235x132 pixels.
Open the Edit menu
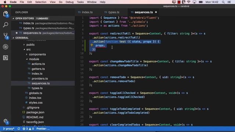(x=29, y=2)
